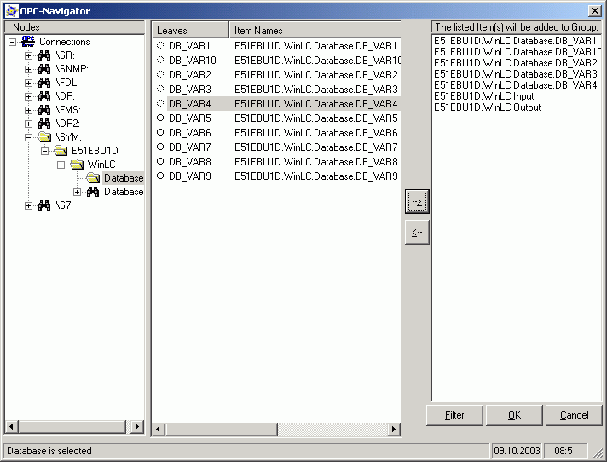Image resolution: width=607 pixels, height=462 pixels.
Task: Click the add arrow (-->) button
Action: pos(417,201)
